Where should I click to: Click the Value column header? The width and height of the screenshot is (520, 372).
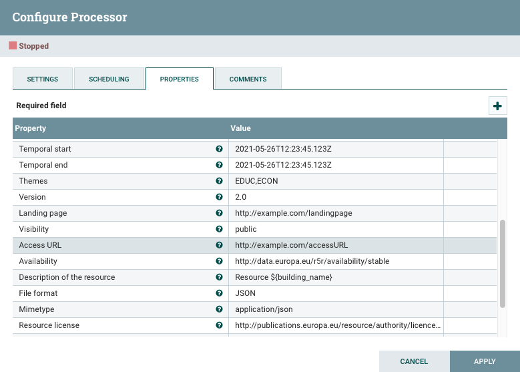pos(240,128)
